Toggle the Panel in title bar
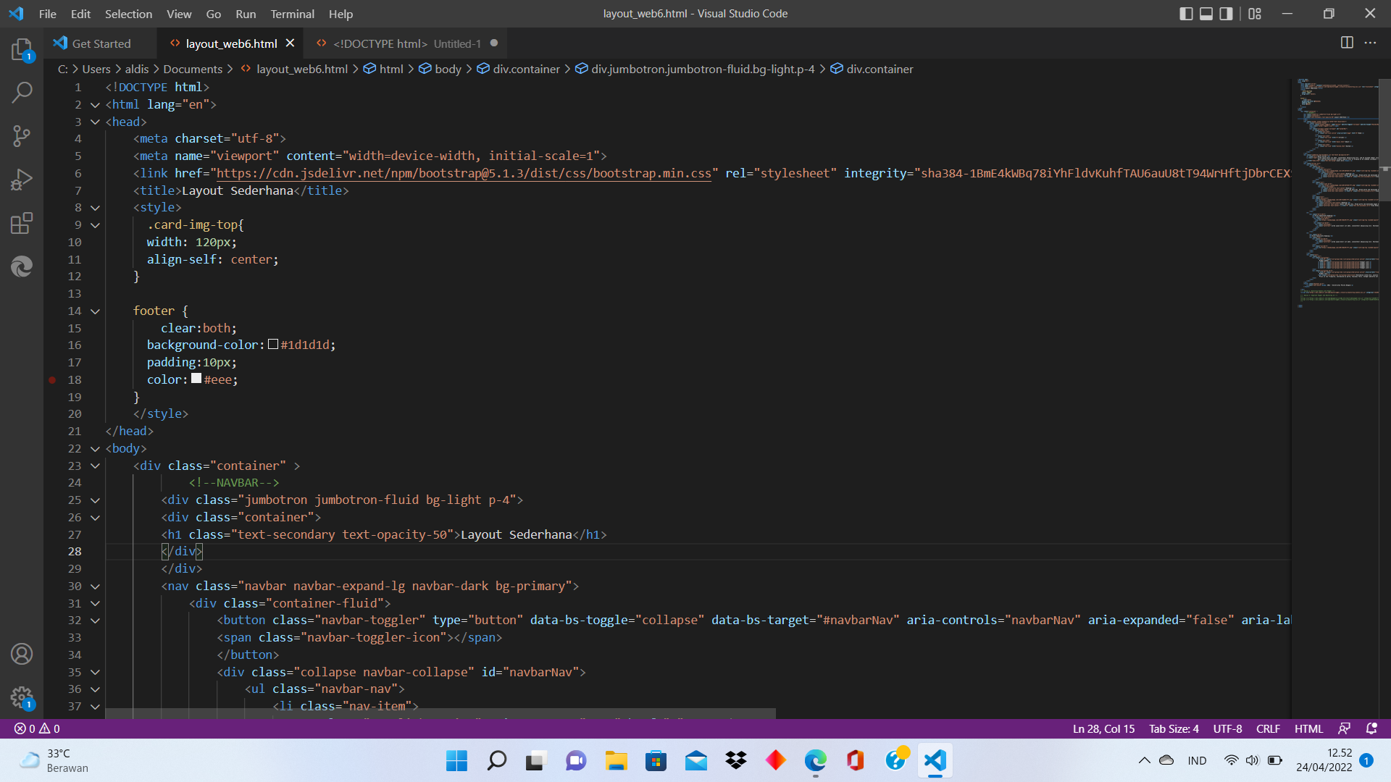1391x782 pixels. tap(1206, 13)
